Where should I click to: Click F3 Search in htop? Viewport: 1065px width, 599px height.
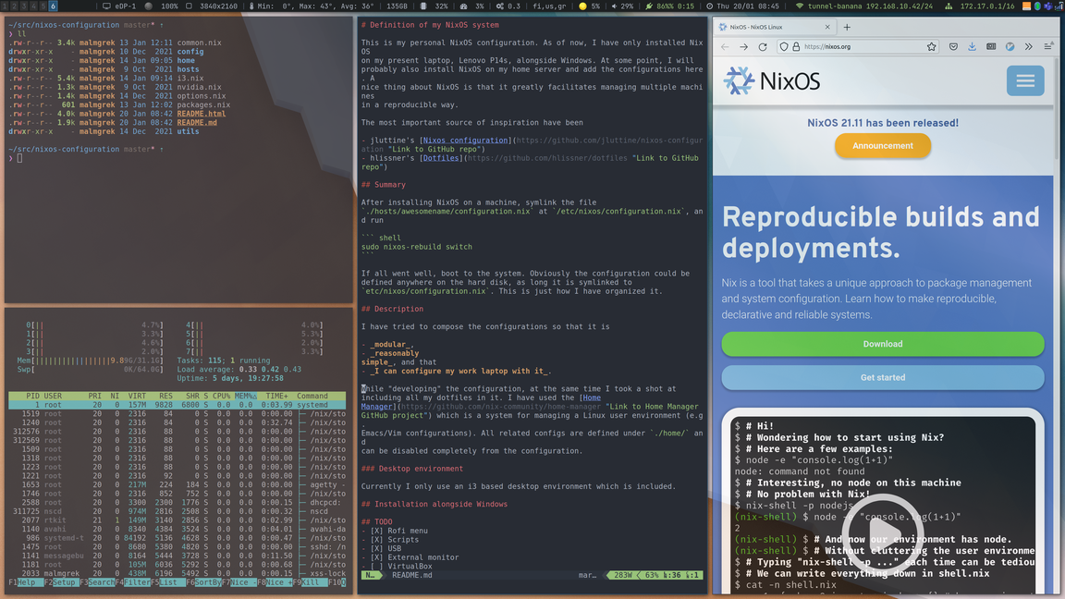(x=97, y=582)
